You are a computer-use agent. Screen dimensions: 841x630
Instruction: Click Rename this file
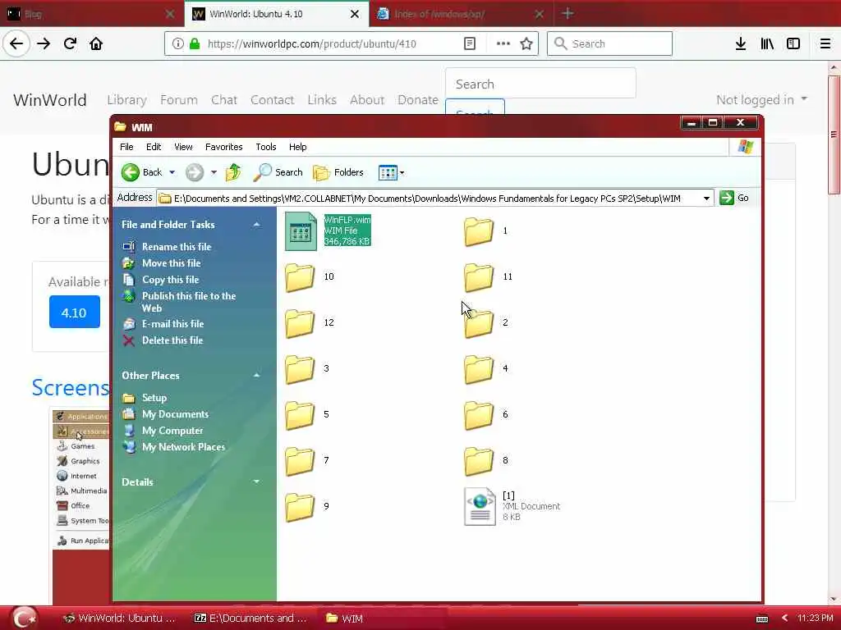point(177,247)
